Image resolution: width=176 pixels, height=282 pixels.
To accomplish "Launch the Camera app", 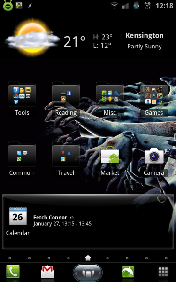I will pyautogui.click(x=154, y=156).
